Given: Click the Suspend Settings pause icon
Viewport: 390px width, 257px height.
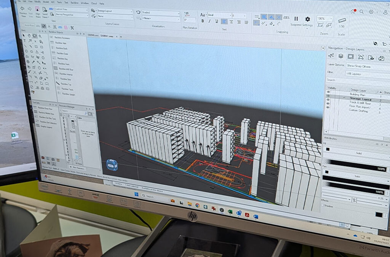Looking at the screenshot, I should pos(296,19).
